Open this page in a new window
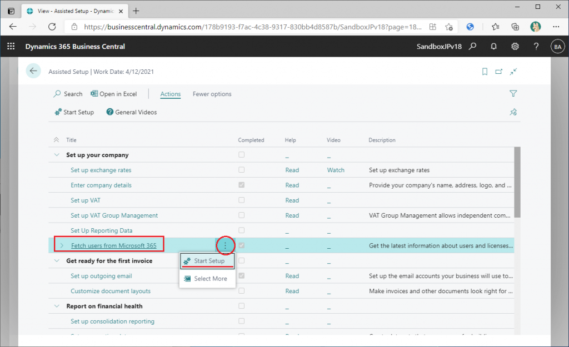 (499, 72)
